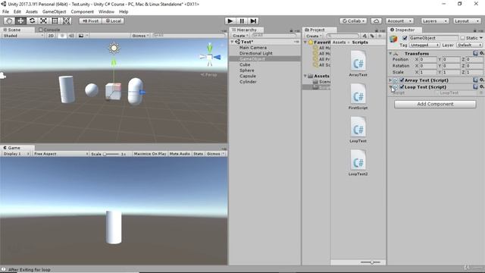Select the Rect Transform tool
Screen dimensions: 485x273
coord(55,20)
